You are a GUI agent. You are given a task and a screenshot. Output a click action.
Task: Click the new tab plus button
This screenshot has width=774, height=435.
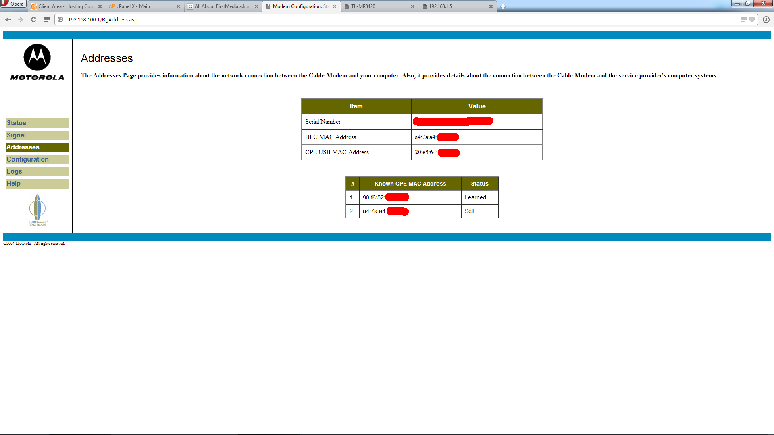coord(503,6)
